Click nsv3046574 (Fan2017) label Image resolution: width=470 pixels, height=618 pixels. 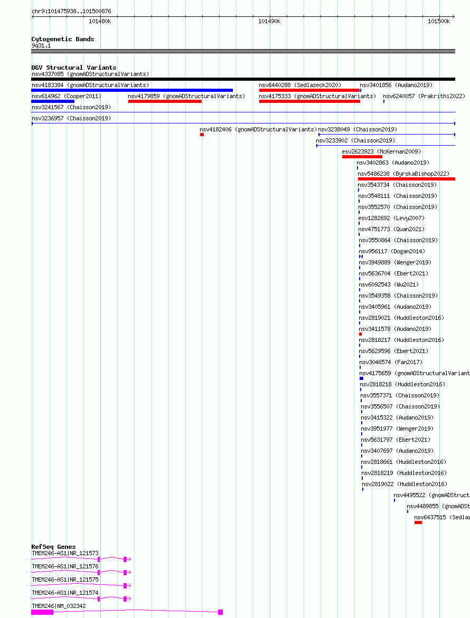click(x=390, y=362)
